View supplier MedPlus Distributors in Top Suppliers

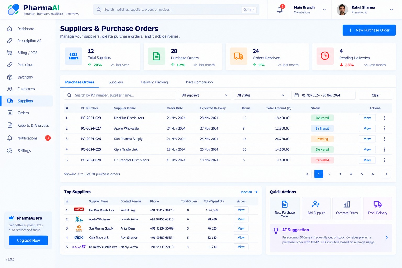click(241, 210)
